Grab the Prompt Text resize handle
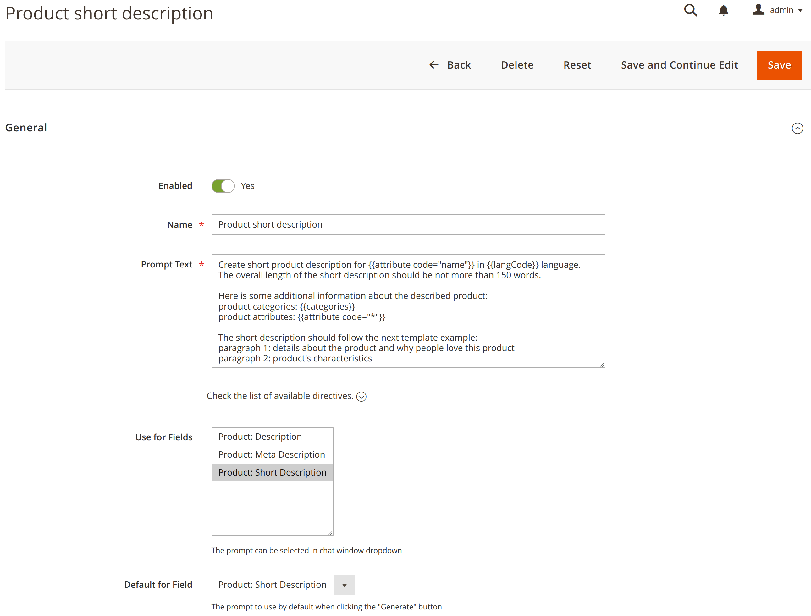The image size is (811, 616). tap(602, 365)
